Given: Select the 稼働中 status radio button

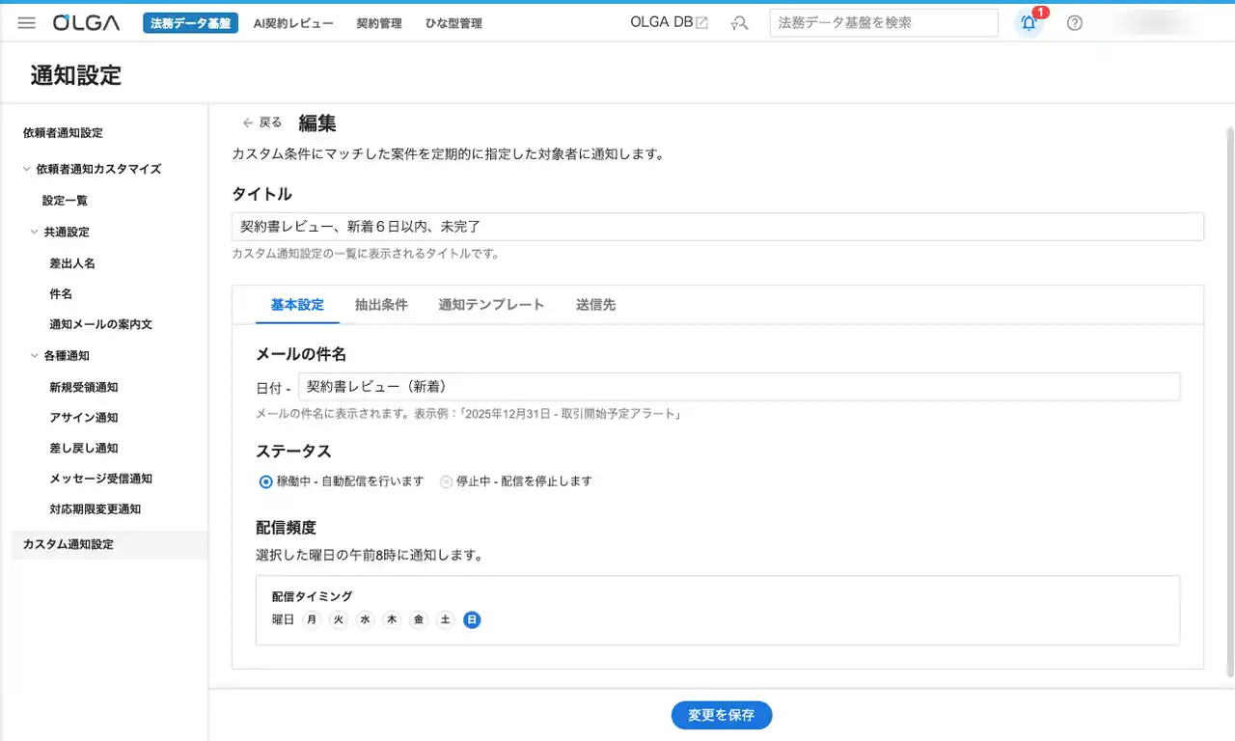Looking at the screenshot, I should tap(266, 481).
